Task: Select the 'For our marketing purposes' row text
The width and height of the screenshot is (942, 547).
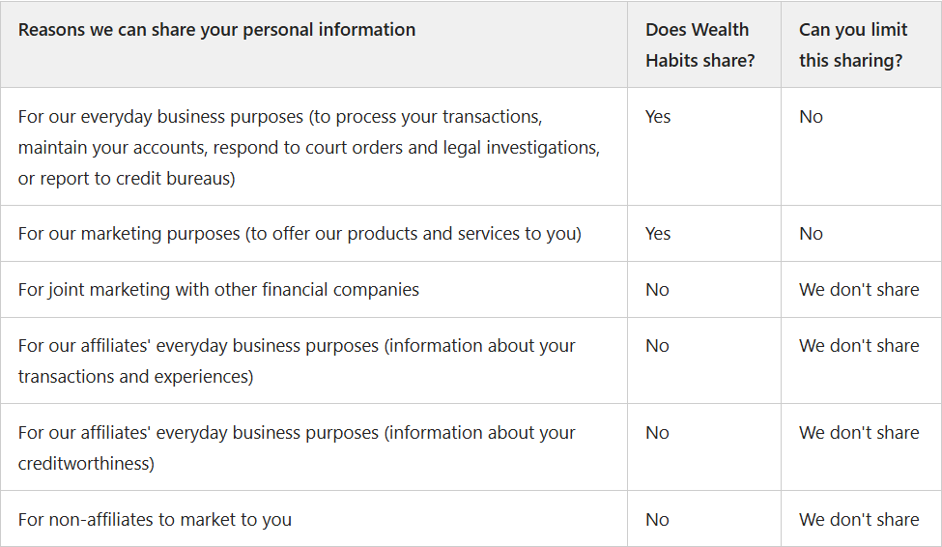Action: click(x=300, y=234)
